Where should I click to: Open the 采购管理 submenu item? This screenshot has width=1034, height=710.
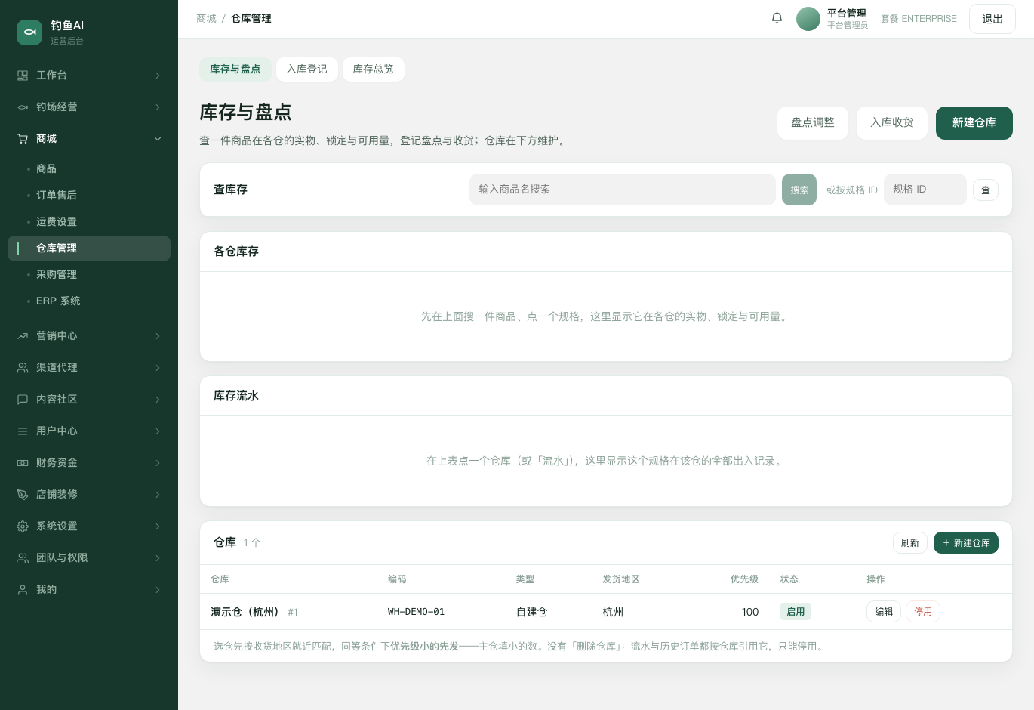89,275
